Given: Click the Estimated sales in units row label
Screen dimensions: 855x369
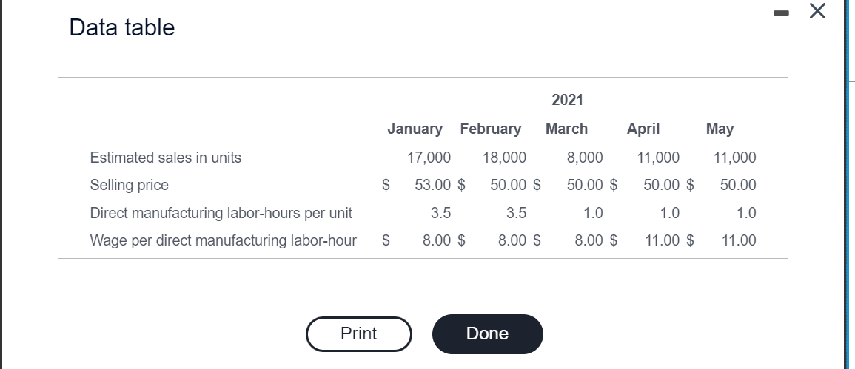Looking at the screenshot, I should point(166,158).
